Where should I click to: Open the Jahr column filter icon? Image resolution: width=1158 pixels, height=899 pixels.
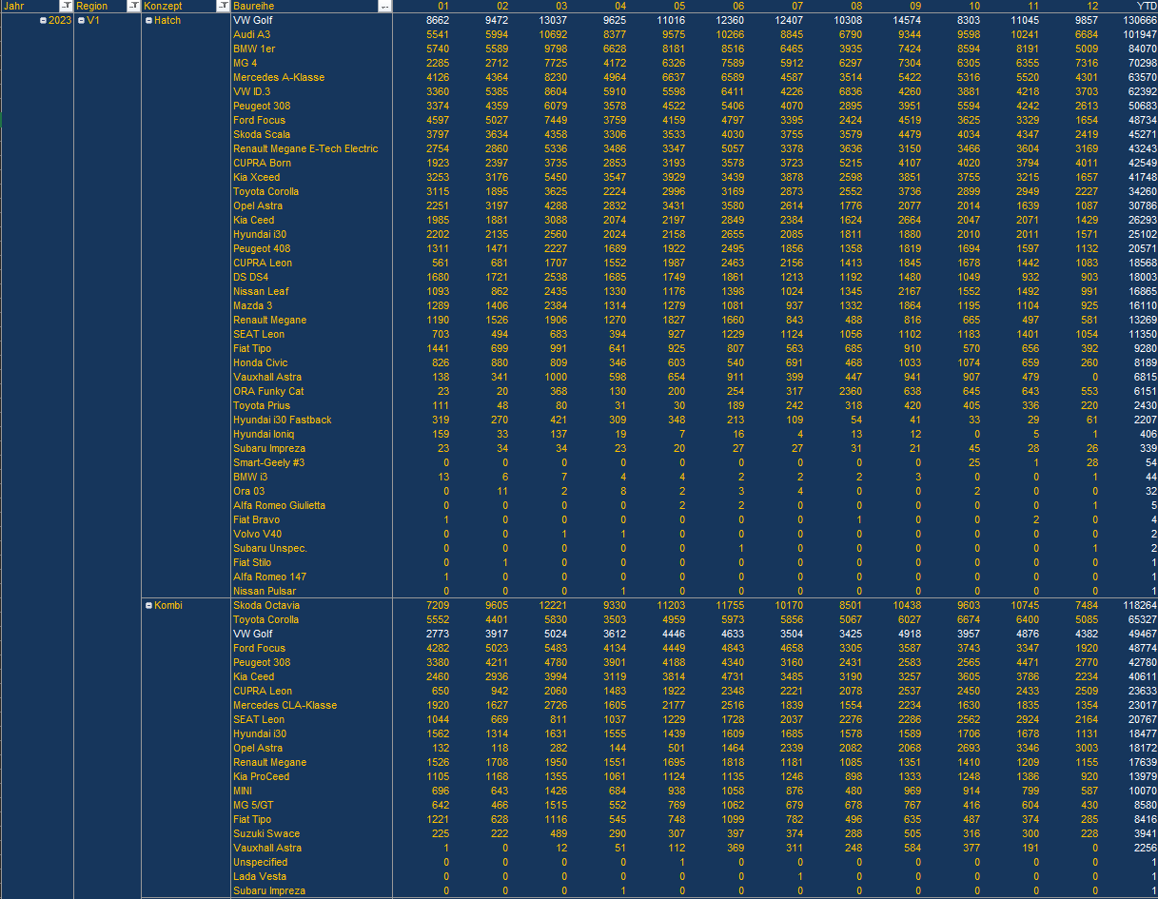pyautogui.click(x=66, y=7)
